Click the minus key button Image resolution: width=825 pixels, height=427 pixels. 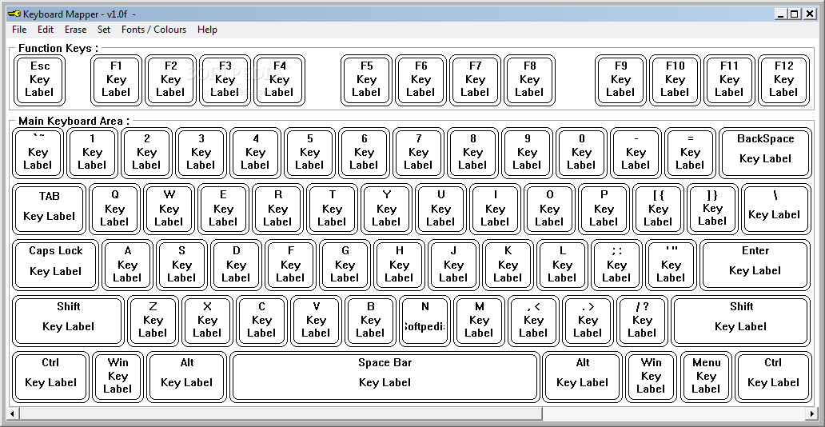(x=636, y=153)
